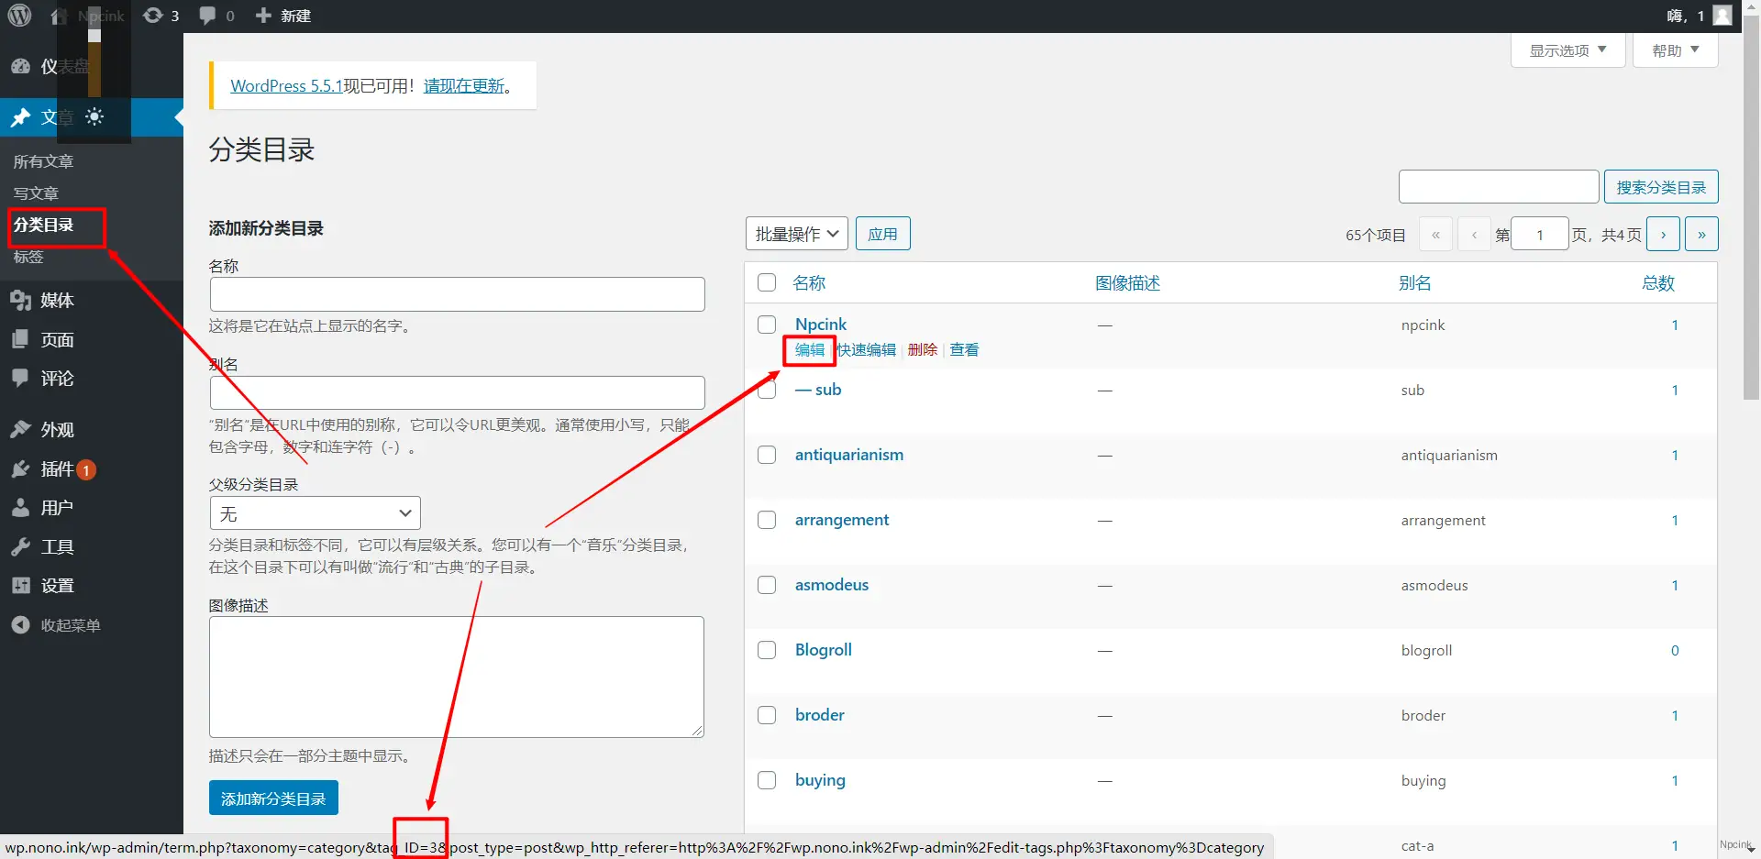Check the Blogroll category checkbox

(767, 650)
